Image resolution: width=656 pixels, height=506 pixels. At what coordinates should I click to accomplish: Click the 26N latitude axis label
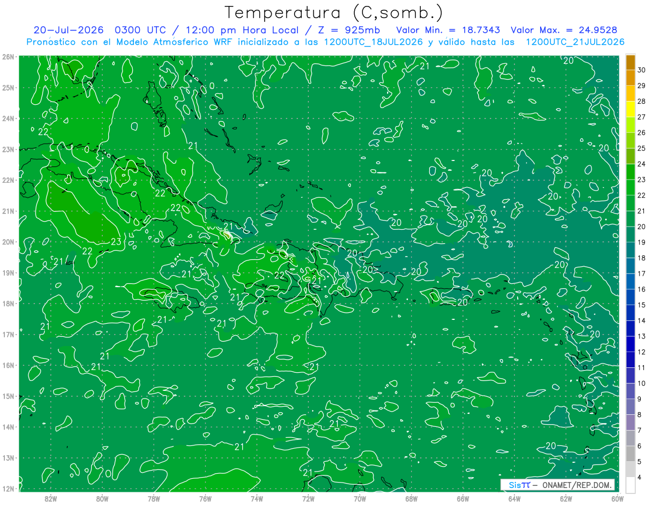coord(8,57)
